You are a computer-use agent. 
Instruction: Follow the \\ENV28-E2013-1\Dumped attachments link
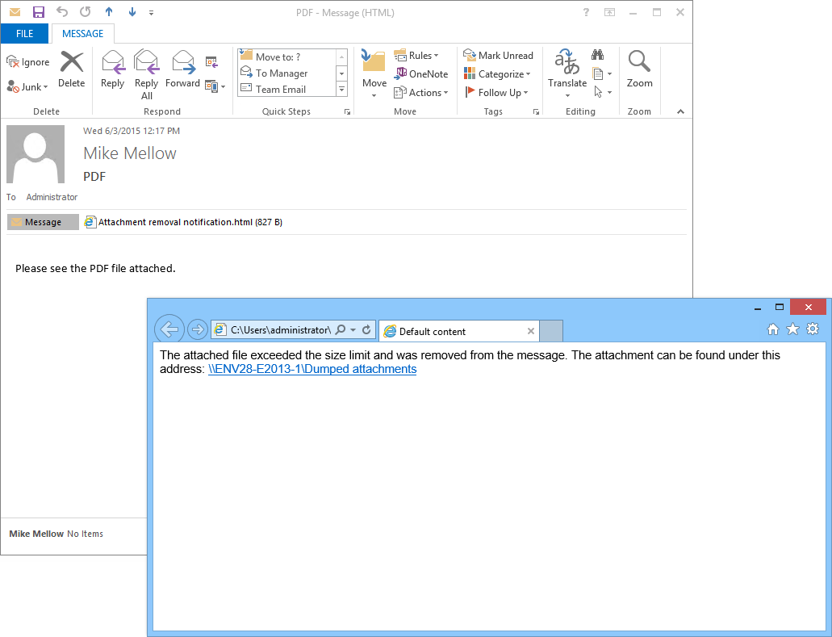click(x=312, y=369)
